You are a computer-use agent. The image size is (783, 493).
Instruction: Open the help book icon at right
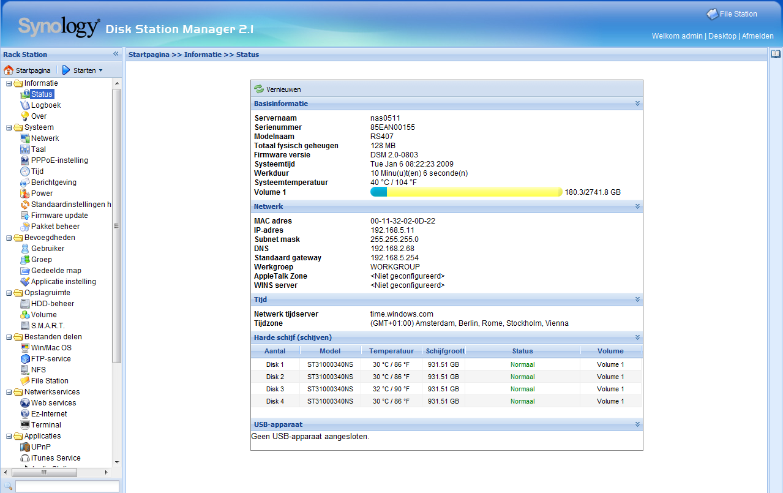(775, 55)
